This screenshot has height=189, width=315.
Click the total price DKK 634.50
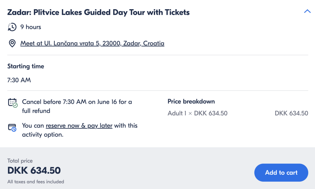[34, 170]
